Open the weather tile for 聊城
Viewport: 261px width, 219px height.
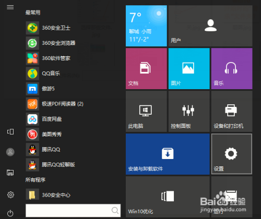pyautogui.click(x=146, y=26)
